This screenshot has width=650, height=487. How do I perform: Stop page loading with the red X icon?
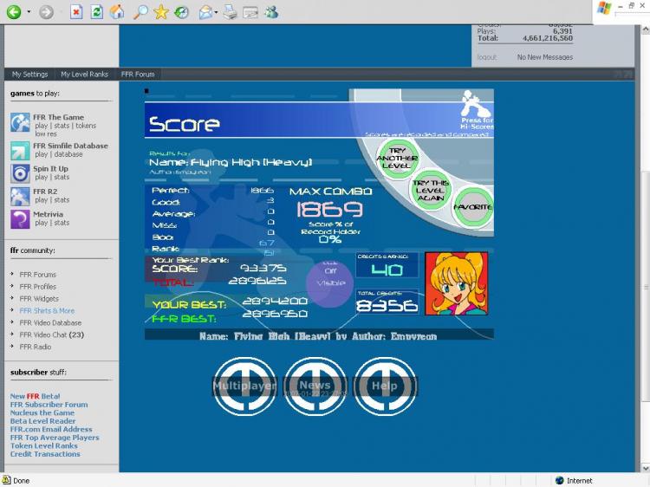coord(76,12)
